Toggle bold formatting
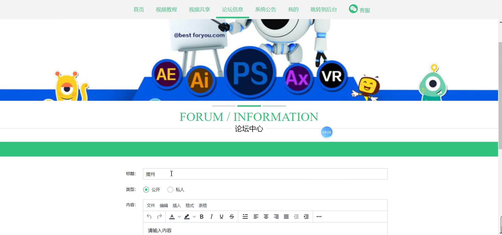The image size is (502, 235). [201, 217]
